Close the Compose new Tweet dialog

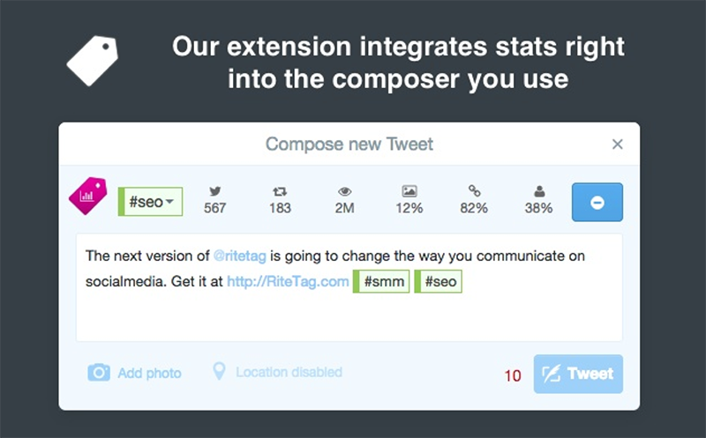point(617,144)
